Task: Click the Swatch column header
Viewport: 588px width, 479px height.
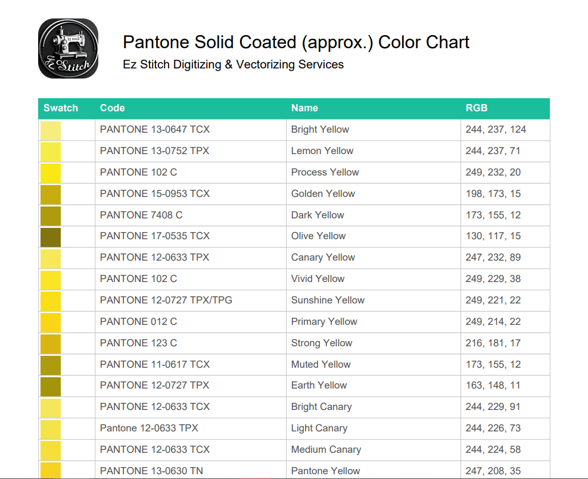Action: [60, 108]
